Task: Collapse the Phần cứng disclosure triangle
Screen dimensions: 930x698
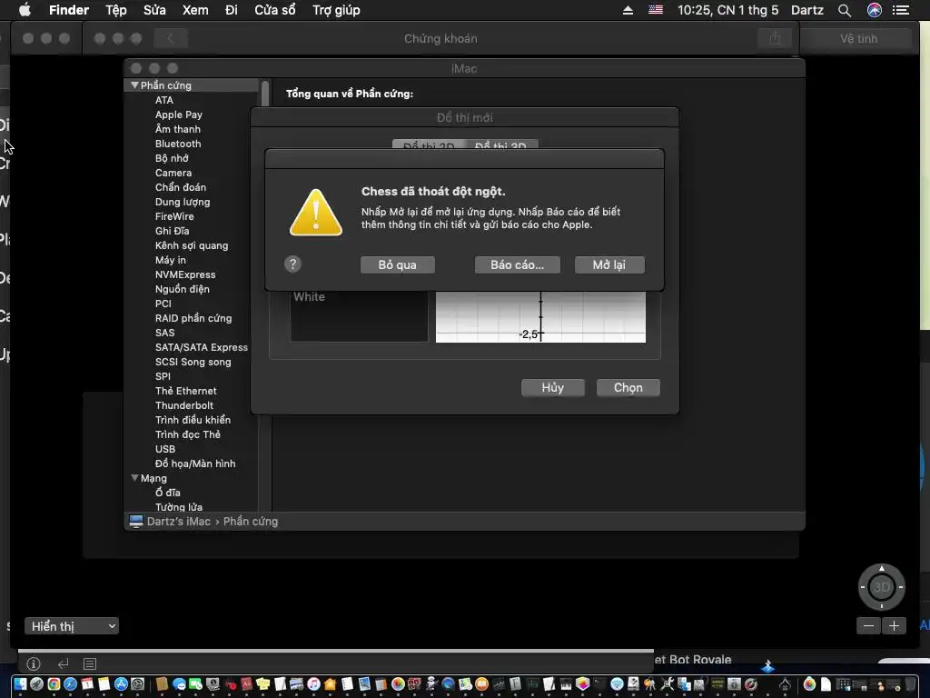Action: (x=134, y=85)
